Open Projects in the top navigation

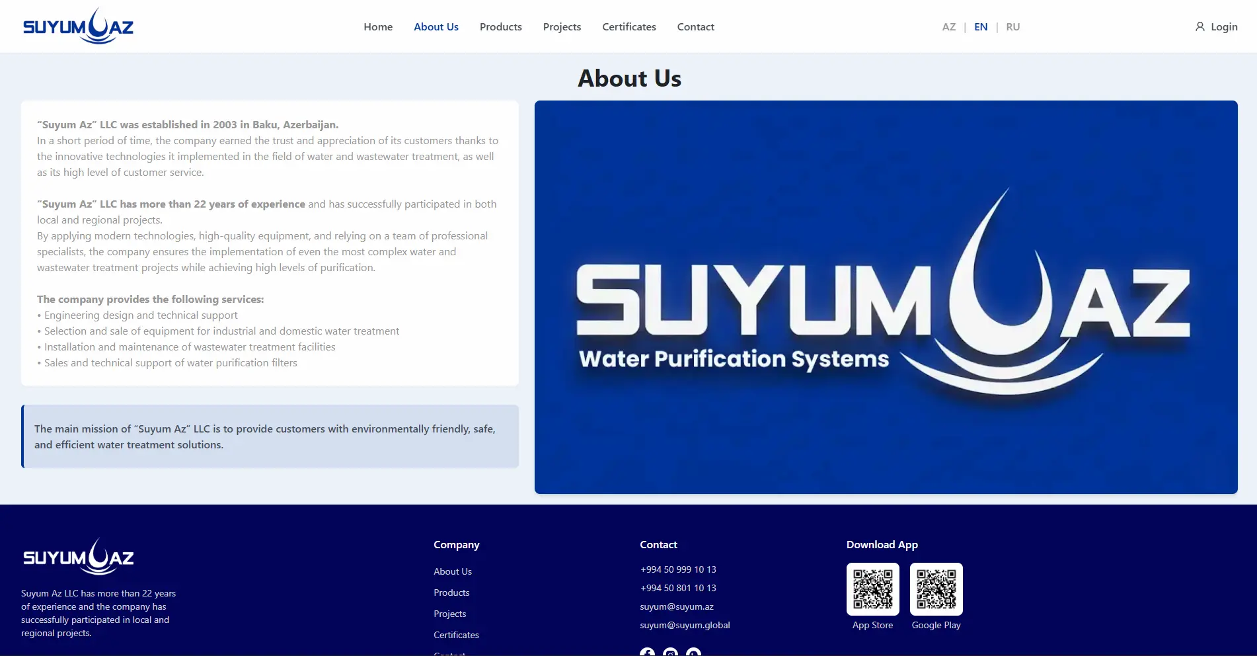click(x=562, y=27)
